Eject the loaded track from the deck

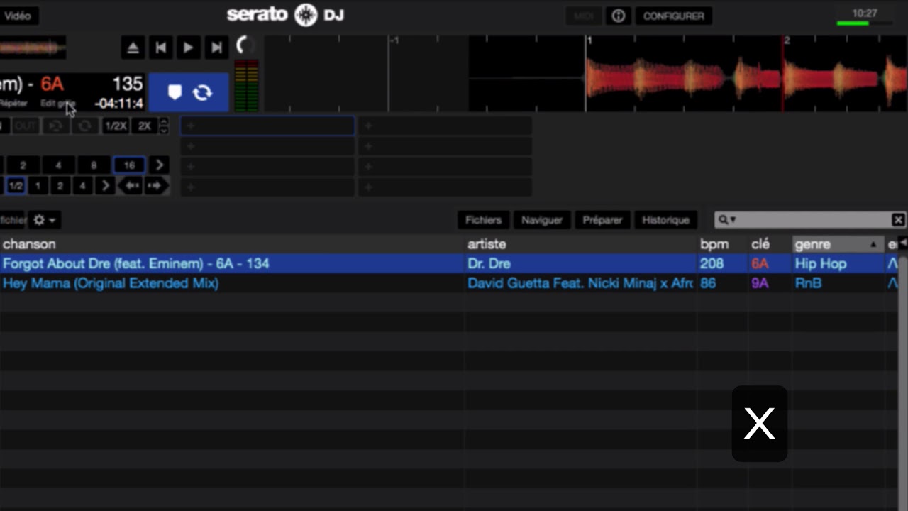point(133,48)
